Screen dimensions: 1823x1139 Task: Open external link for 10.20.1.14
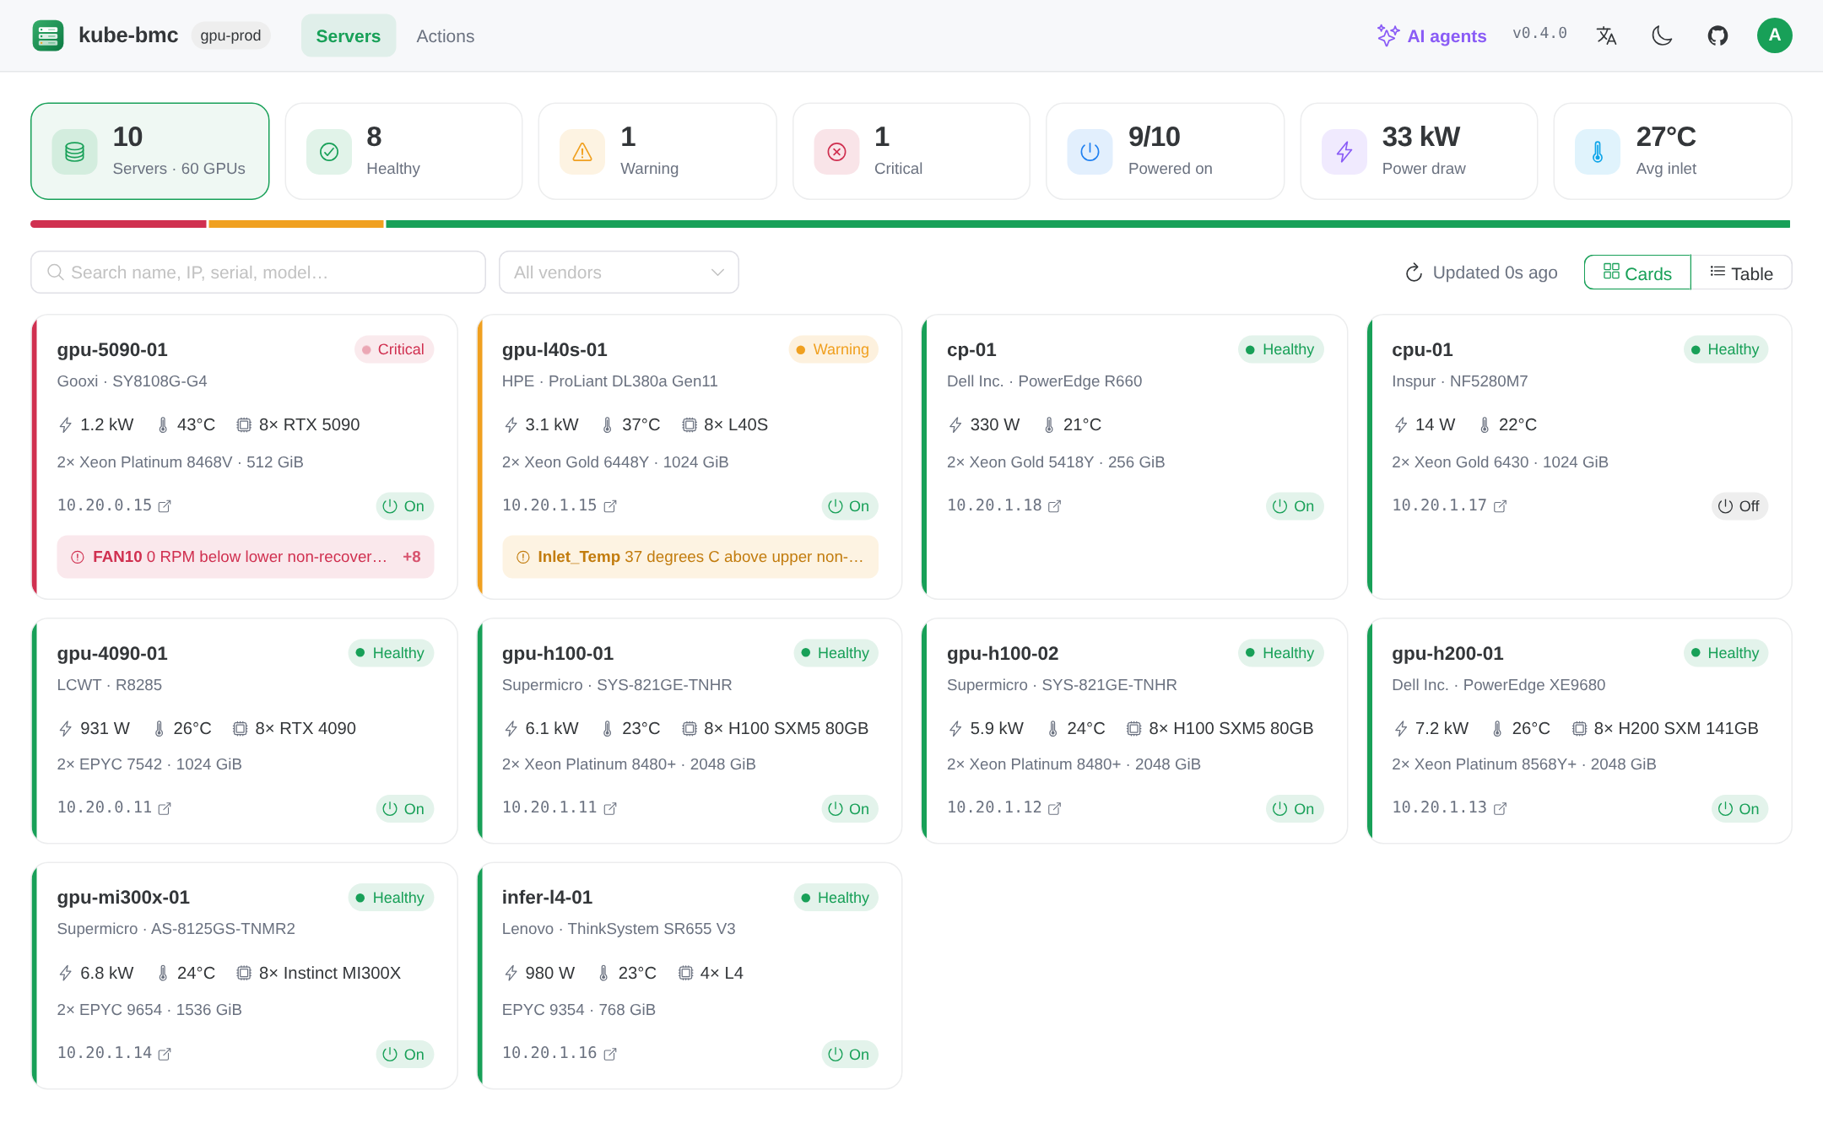[165, 1054]
